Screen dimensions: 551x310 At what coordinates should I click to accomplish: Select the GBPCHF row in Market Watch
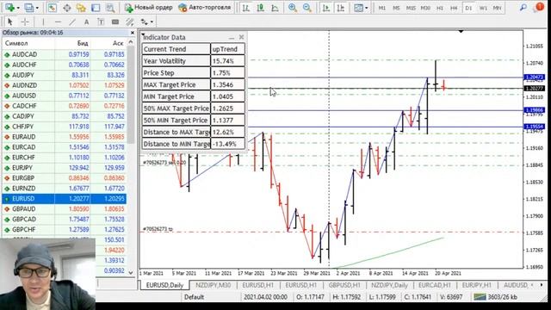click(65, 230)
